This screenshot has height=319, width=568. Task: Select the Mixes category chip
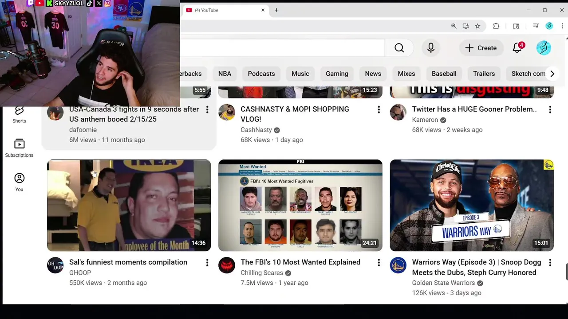coord(406,74)
